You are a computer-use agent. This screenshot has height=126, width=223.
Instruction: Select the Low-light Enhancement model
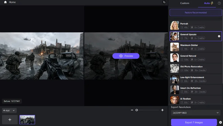tap(196, 79)
